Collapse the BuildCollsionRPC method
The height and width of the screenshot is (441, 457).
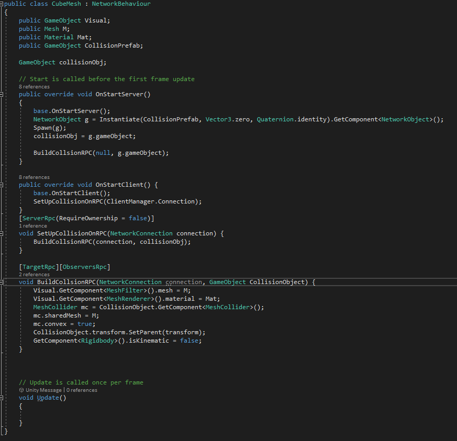point(3,281)
